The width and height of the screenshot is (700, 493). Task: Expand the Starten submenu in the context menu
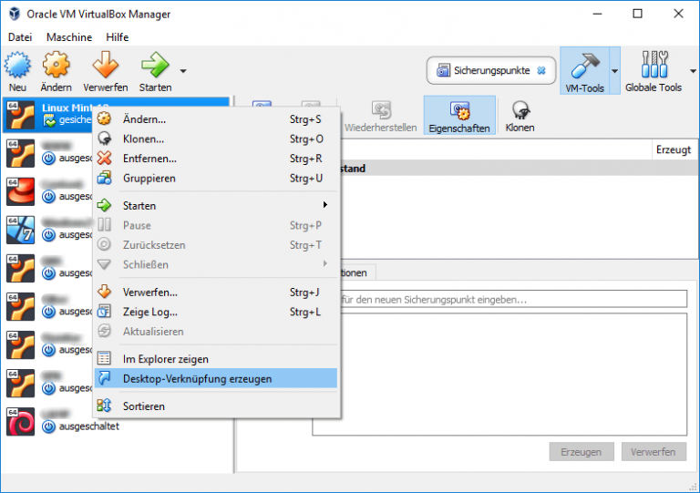pos(217,206)
